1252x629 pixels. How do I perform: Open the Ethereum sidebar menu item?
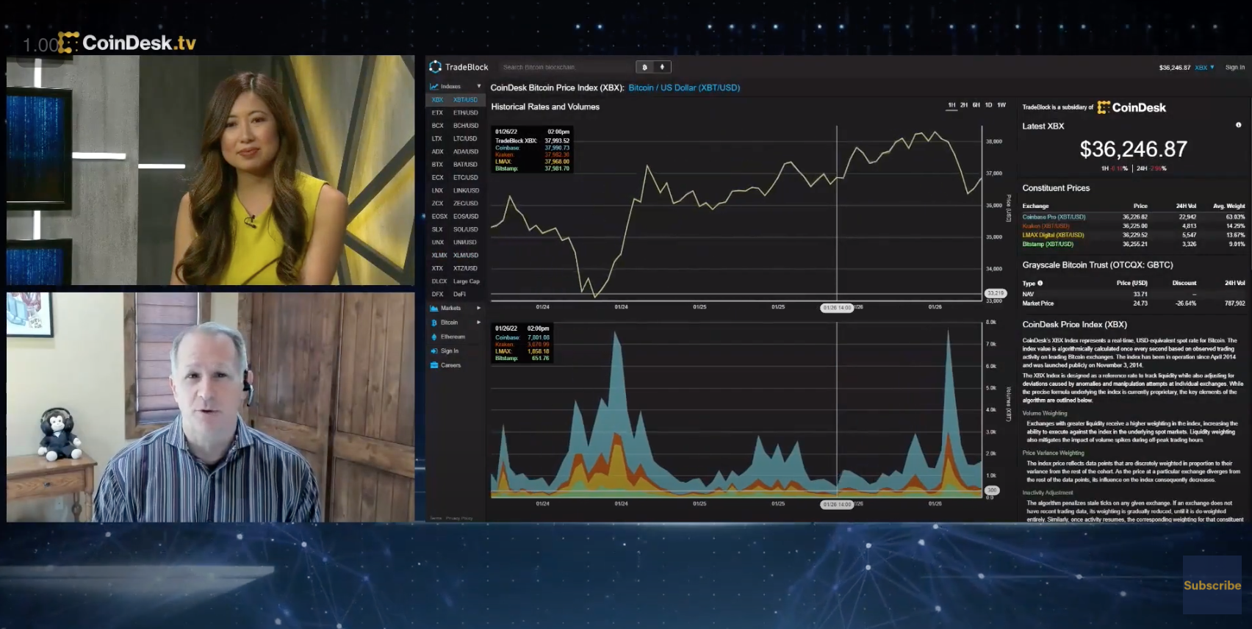[453, 337]
